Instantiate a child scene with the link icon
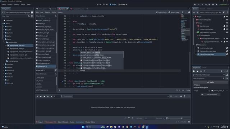The height and width of the screenshot is (129, 230). [x=197, y=13]
